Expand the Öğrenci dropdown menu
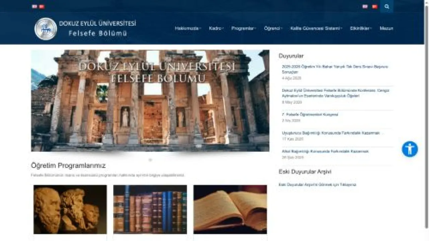Screen dimensions: 429x241 [273, 28]
